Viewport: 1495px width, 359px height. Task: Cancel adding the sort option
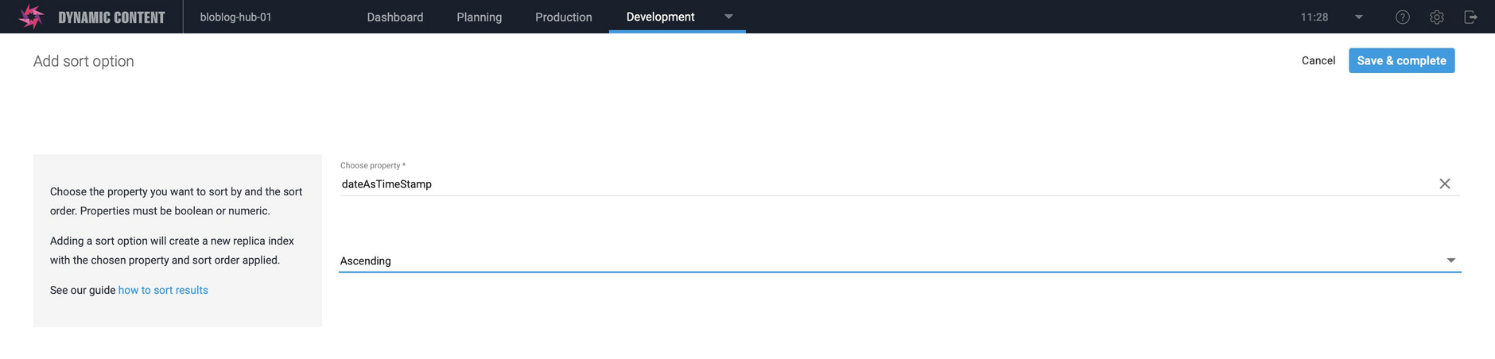pos(1318,60)
